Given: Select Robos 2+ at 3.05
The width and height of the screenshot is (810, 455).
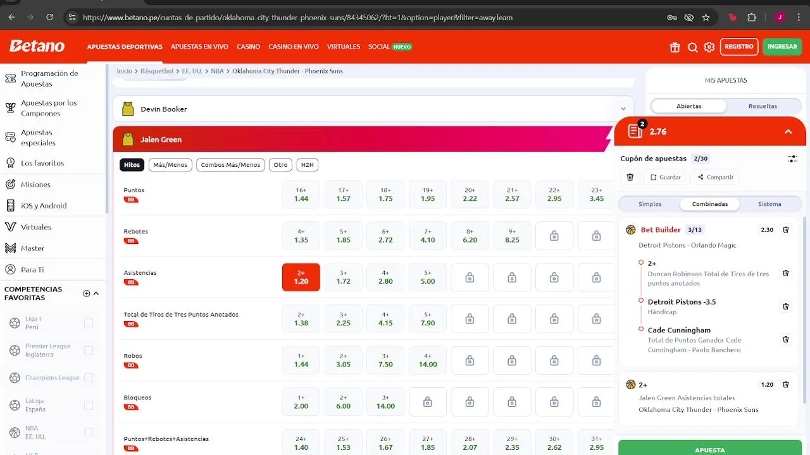Looking at the screenshot, I should coord(343,360).
